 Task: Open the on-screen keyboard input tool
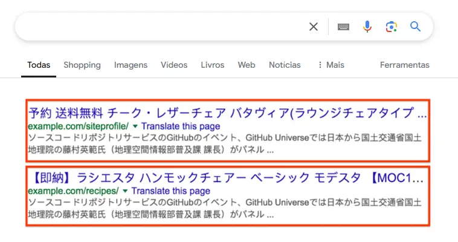[343, 27]
